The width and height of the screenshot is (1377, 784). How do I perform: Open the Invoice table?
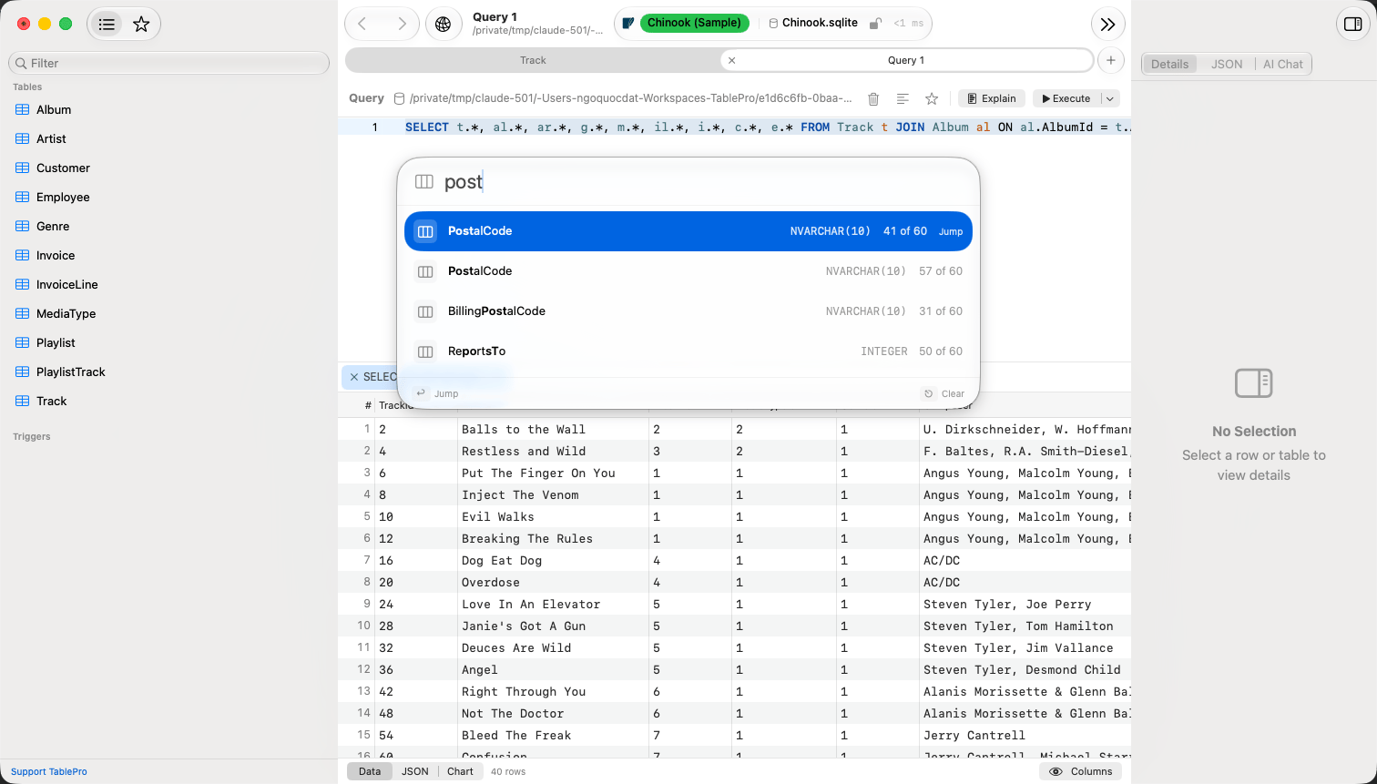coord(56,255)
